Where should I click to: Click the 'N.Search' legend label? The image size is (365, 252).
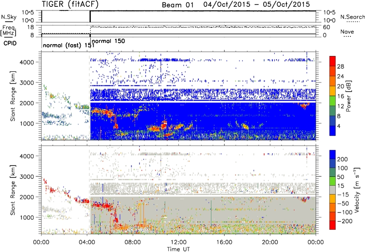coord(353,17)
